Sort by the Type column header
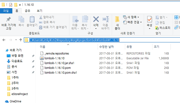This screenshot has width=180, height=103. [x=139, y=47]
